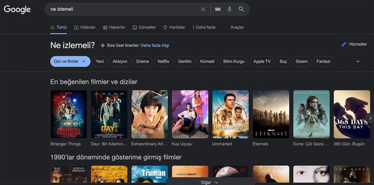Choose the Gerilim filter chip
Screen dimensions: 374x185
click(x=184, y=61)
